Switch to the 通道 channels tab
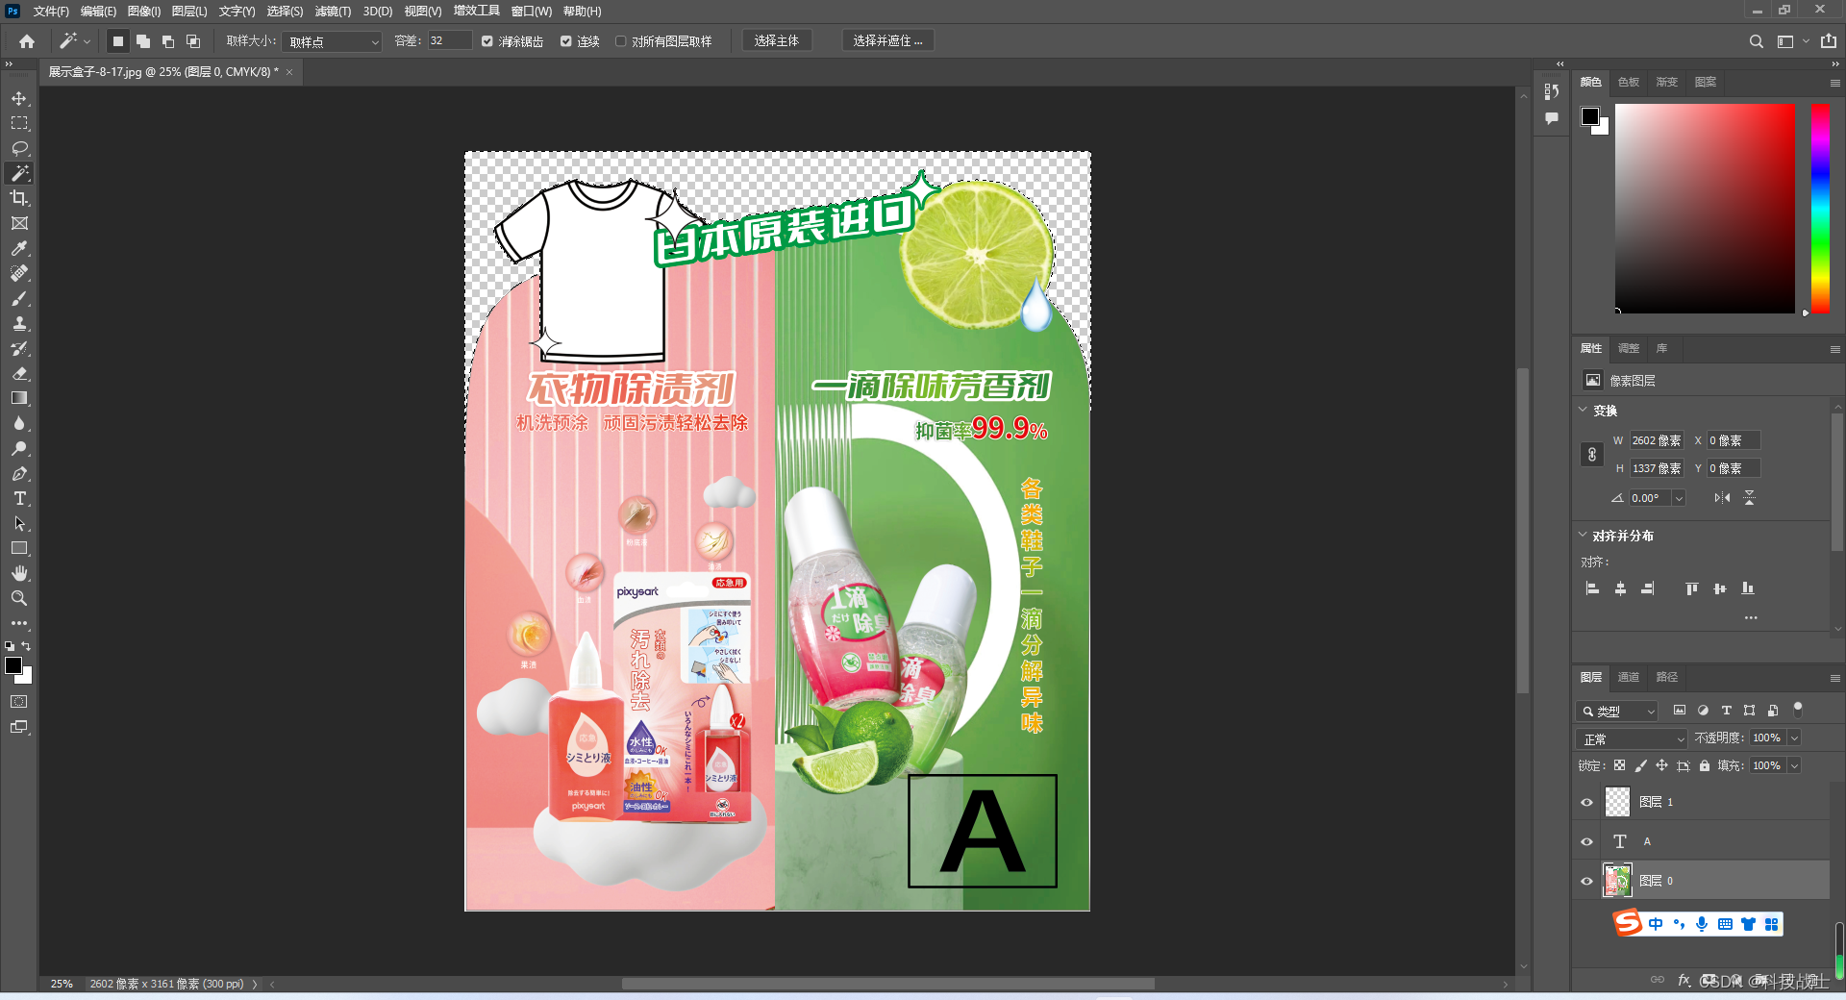This screenshot has width=1846, height=1000. click(x=1629, y=678)
